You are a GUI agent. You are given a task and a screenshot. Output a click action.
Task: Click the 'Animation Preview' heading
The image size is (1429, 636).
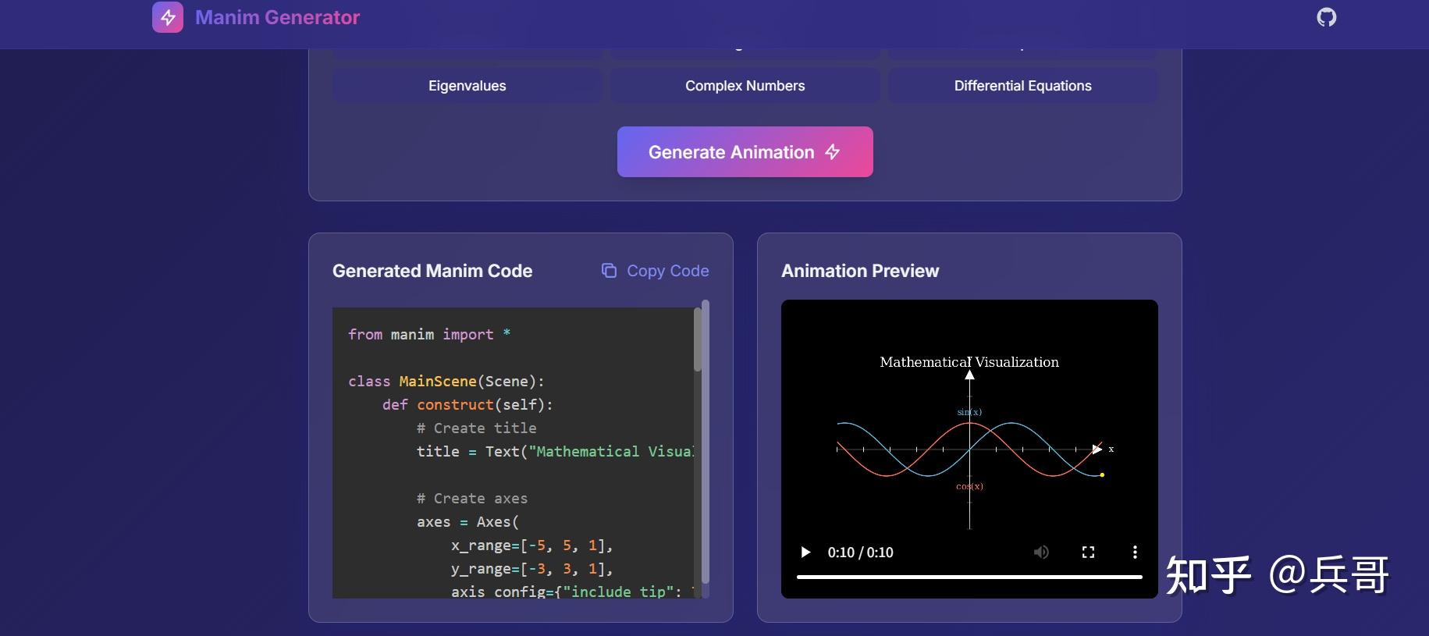(x=860, y=271)
